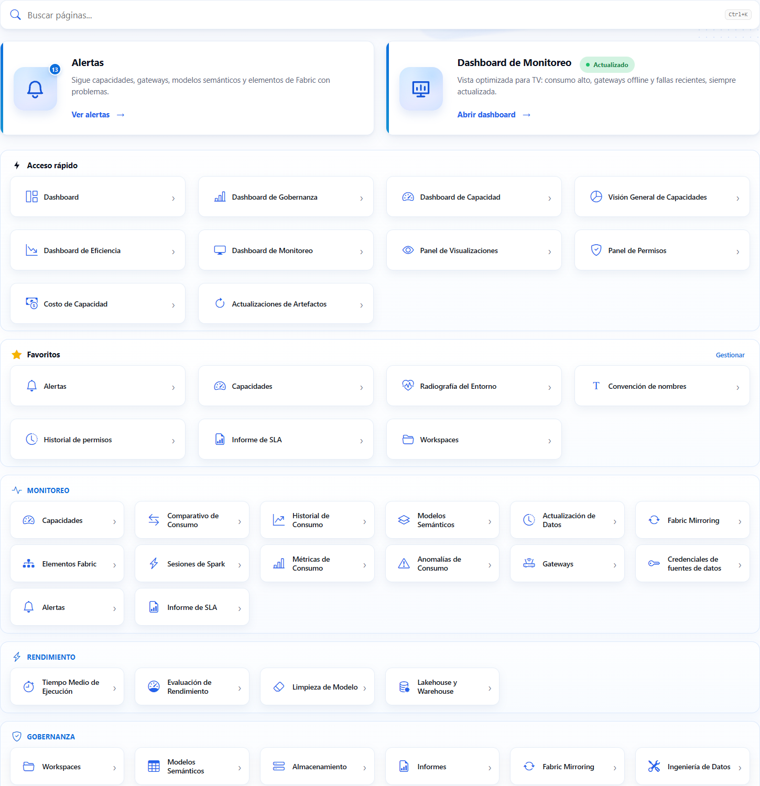This screenshot has width=760, height=786.
Task: Click the gauge icon for Dashboard de Capacidad
Action: click(408, 196)
